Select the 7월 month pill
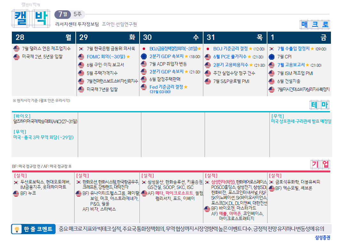 click(x=62, y=14)
